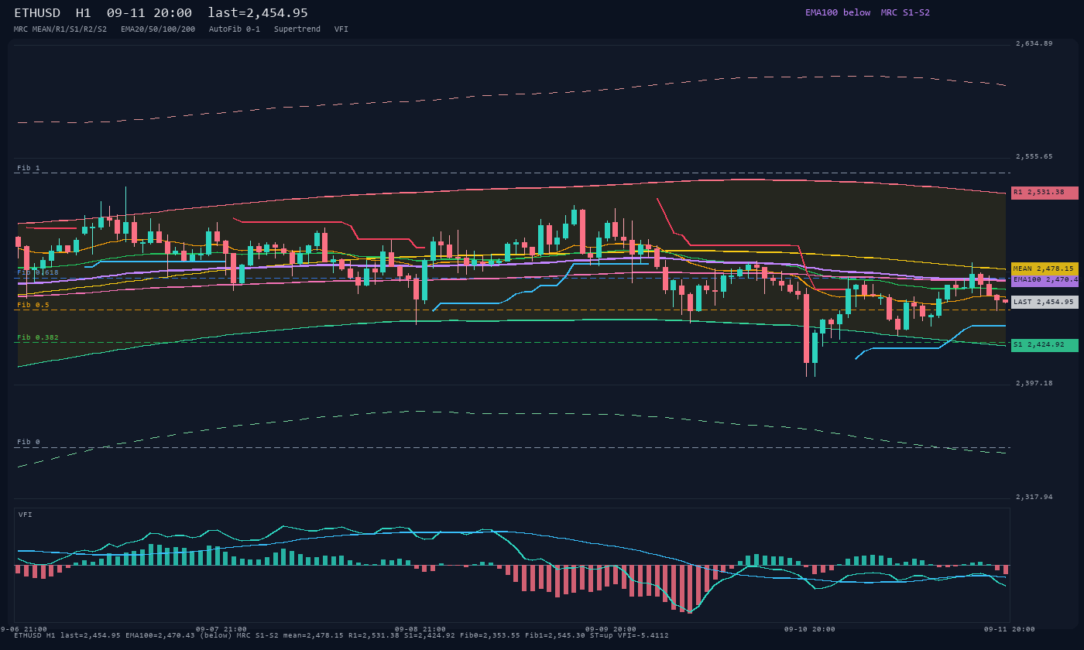
Task: Click the Fib 0.382 level label
Action: [38, 337]
